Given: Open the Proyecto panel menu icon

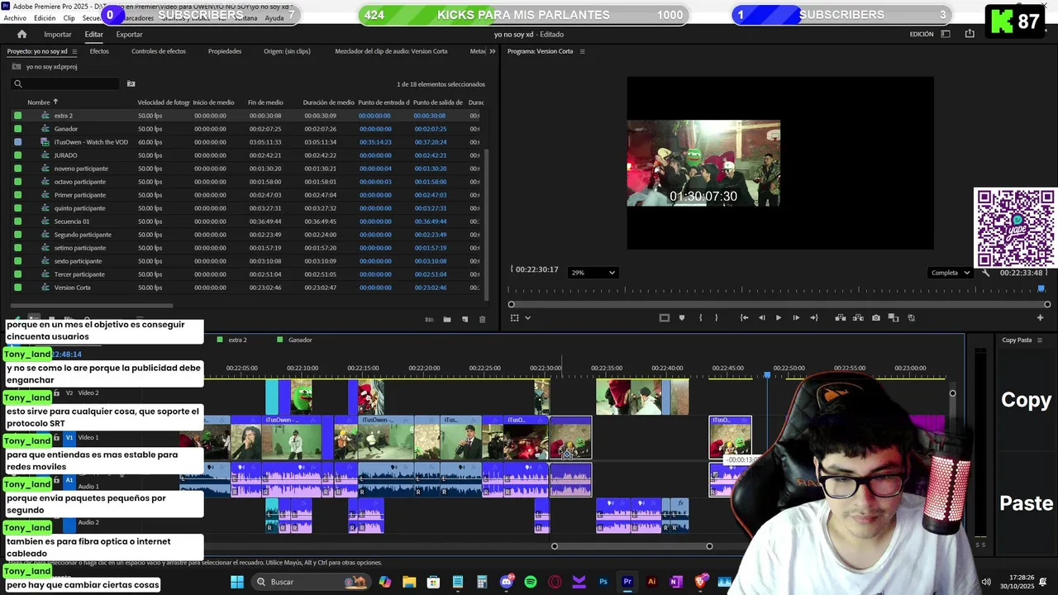Looking at the screenshot, I should pyautogui.click(x=75, y=51).
